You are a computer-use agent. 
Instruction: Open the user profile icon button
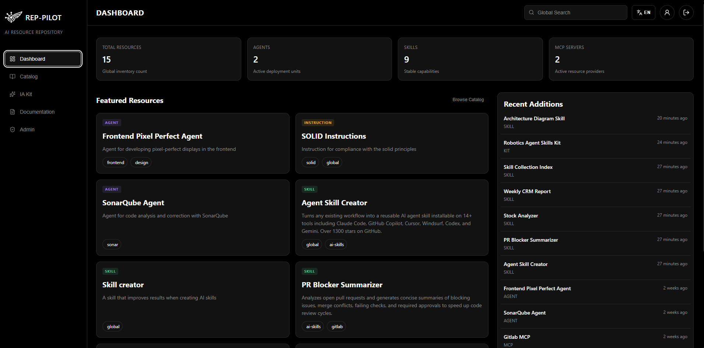tap(667, 13)
